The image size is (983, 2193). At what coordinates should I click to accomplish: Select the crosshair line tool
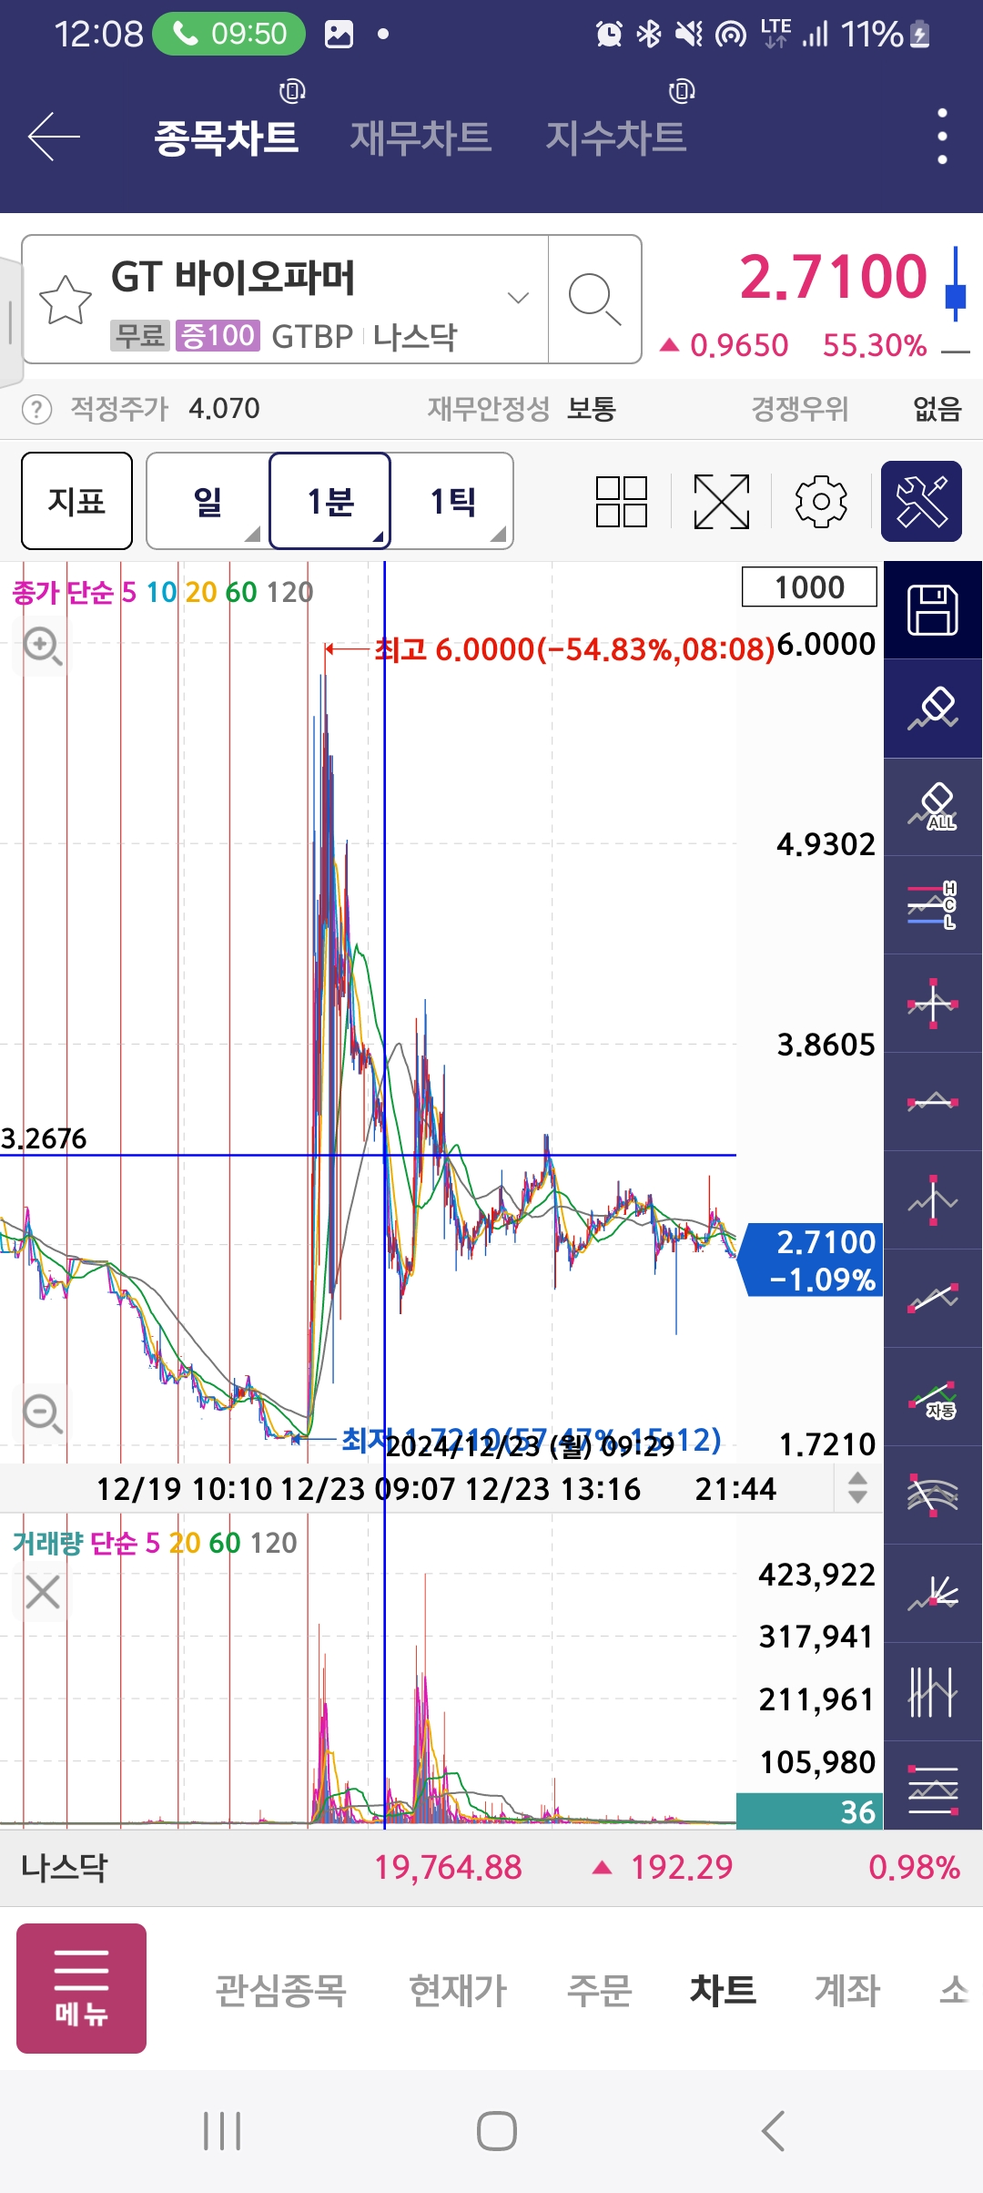pos(933,1004)
